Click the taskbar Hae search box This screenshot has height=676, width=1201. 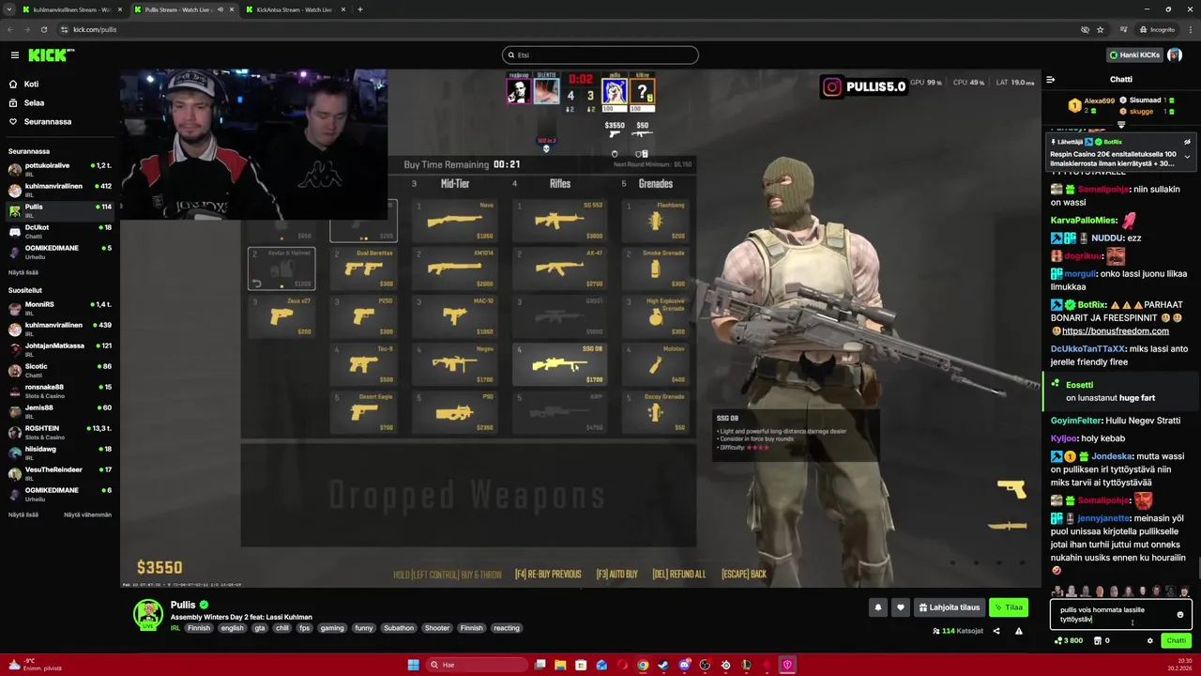pos(477,665)
